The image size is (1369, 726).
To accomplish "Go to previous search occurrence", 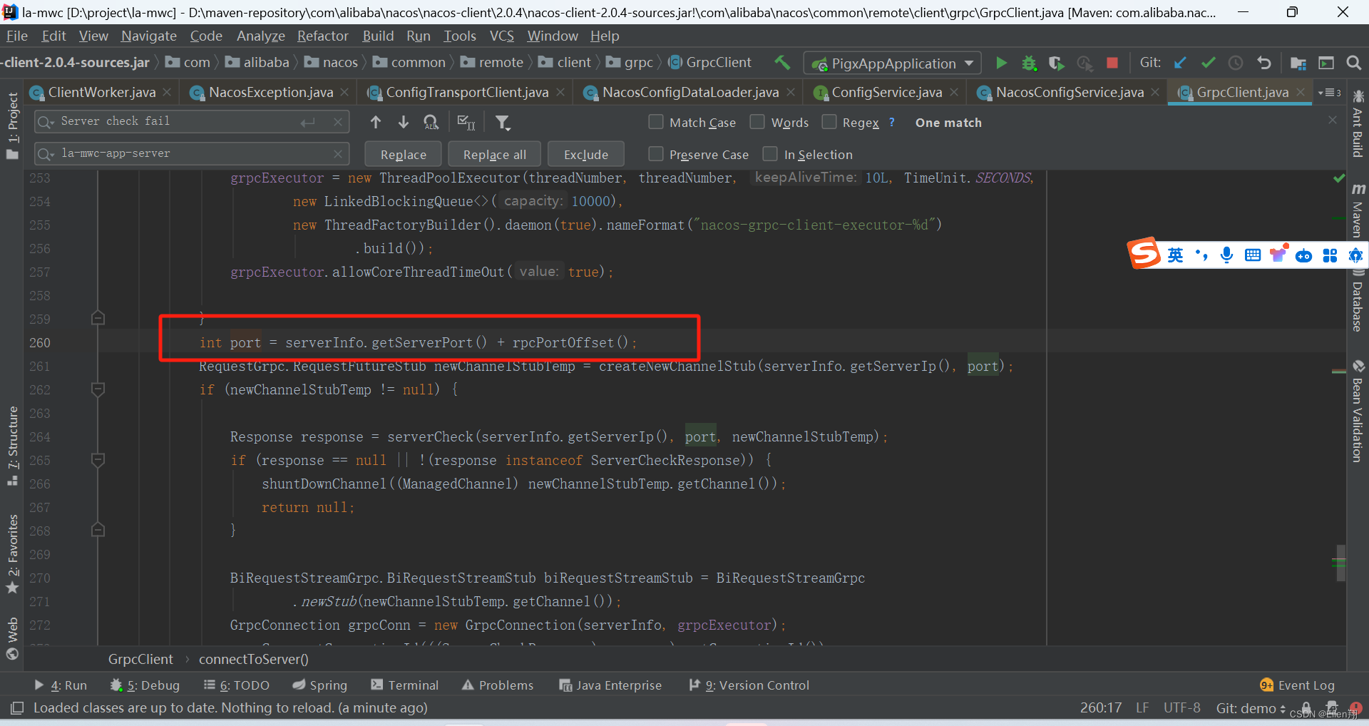I will pos(376,122).
